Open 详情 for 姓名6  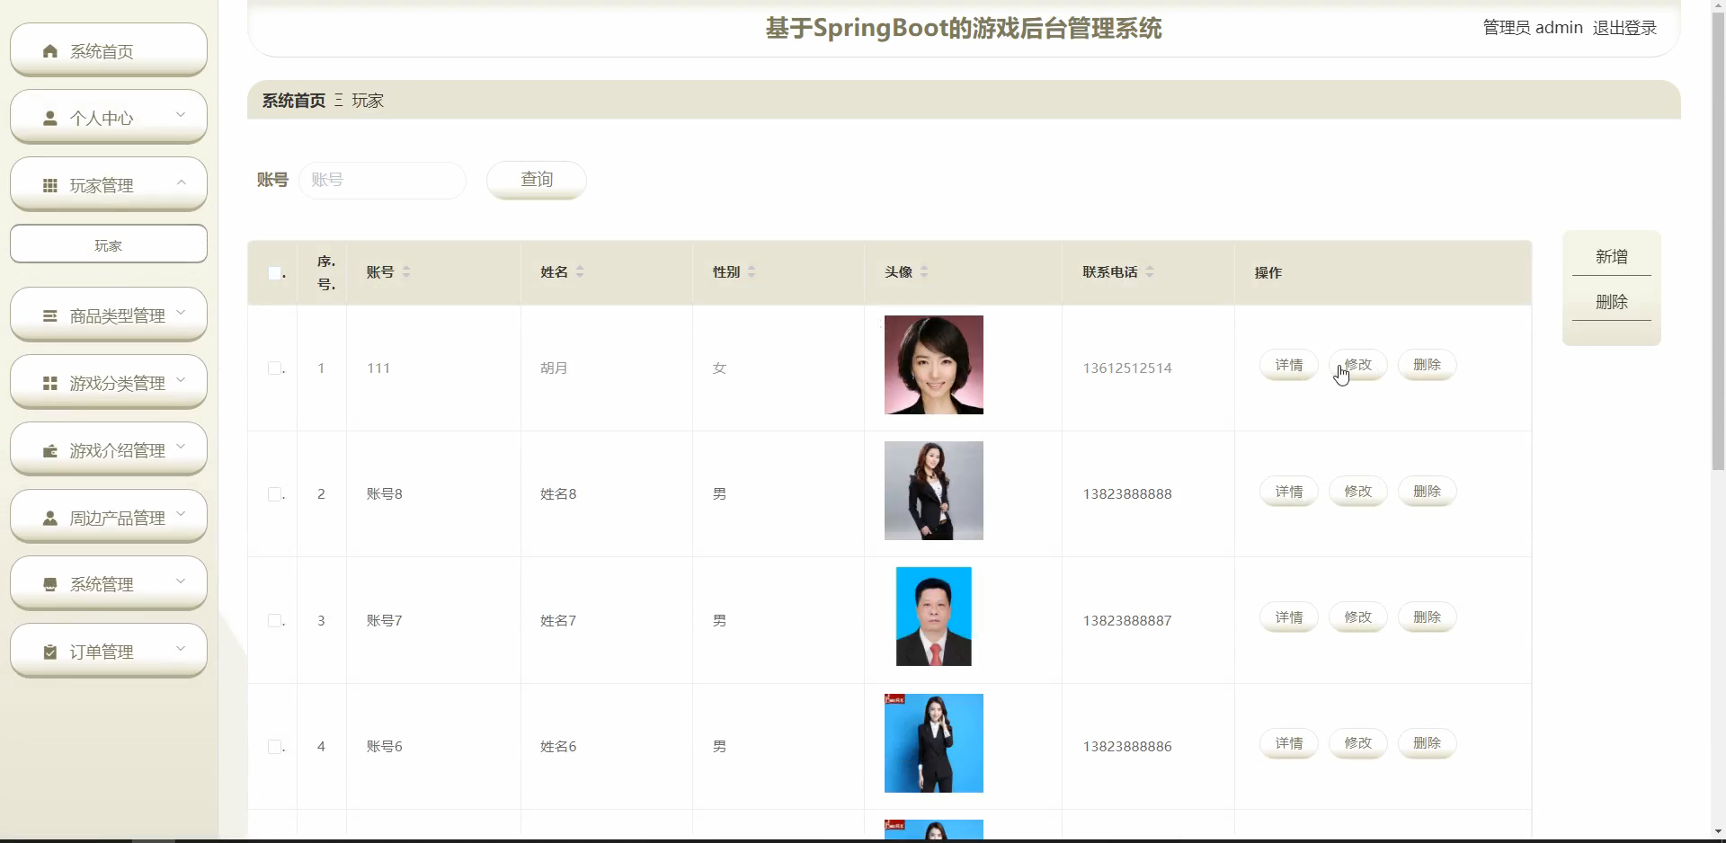point(1289,743)
